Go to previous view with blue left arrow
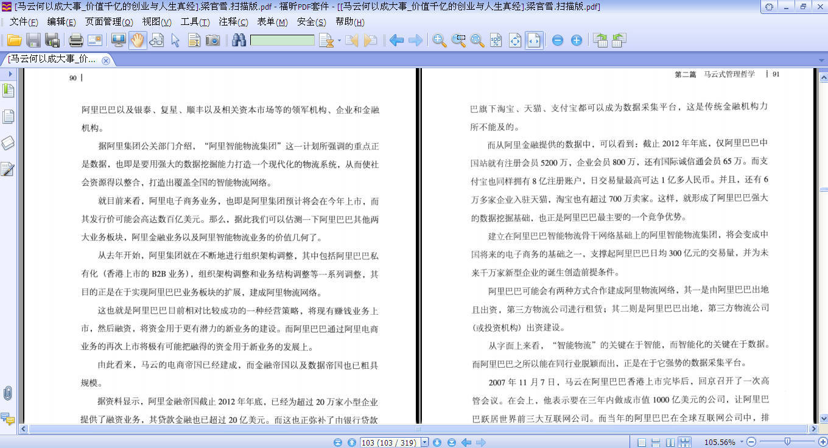The width and height of the screenshot is (828, 448). click(397, 40)
